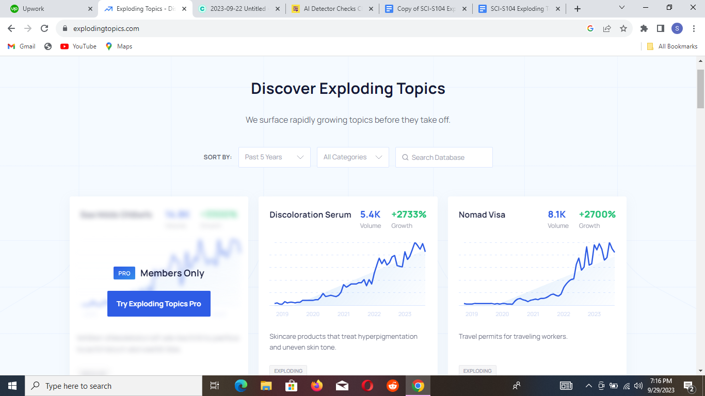The width and height of the screenshot is (705, 396).
Task: Open the Past 5 Years dropdown
Action: click(x=274, y=157)
